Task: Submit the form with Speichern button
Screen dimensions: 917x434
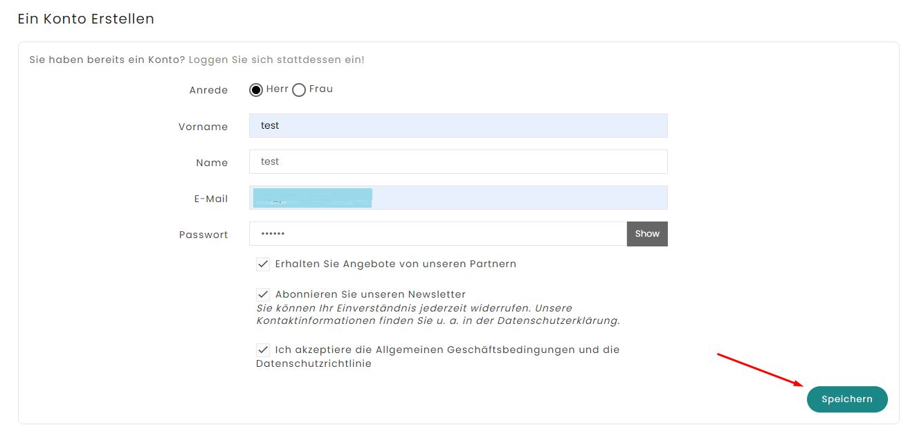Action: [x=847, y=399]
